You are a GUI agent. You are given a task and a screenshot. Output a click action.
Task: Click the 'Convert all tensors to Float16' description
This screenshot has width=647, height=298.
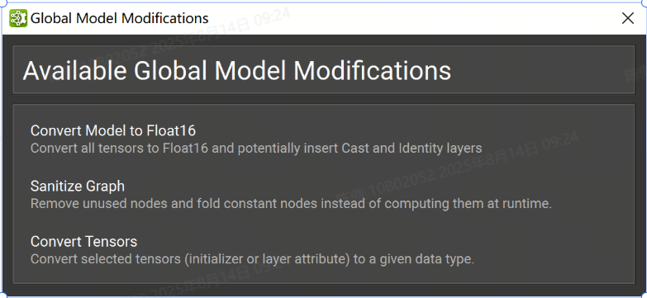click(x=256, y=148)
